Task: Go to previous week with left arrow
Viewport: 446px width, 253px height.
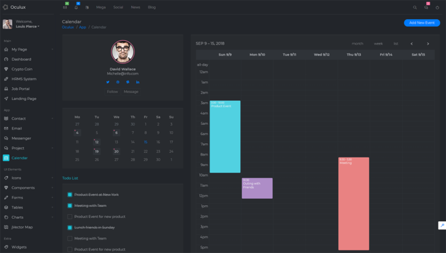Action: click(x=412, y=43)
